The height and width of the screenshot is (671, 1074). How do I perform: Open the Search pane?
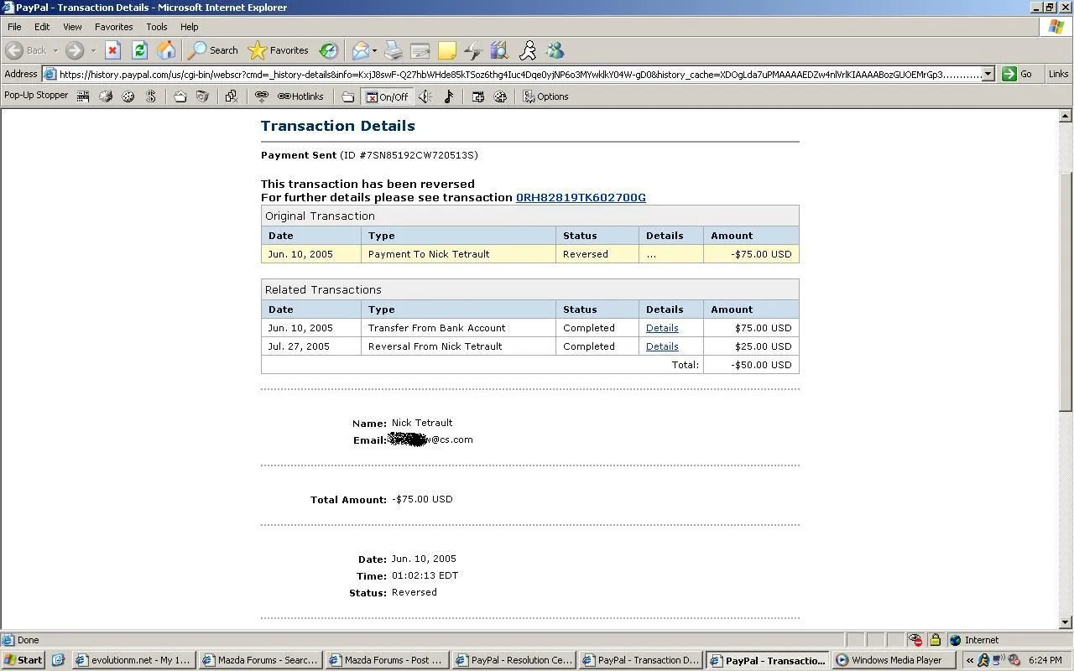pos(213,50)
